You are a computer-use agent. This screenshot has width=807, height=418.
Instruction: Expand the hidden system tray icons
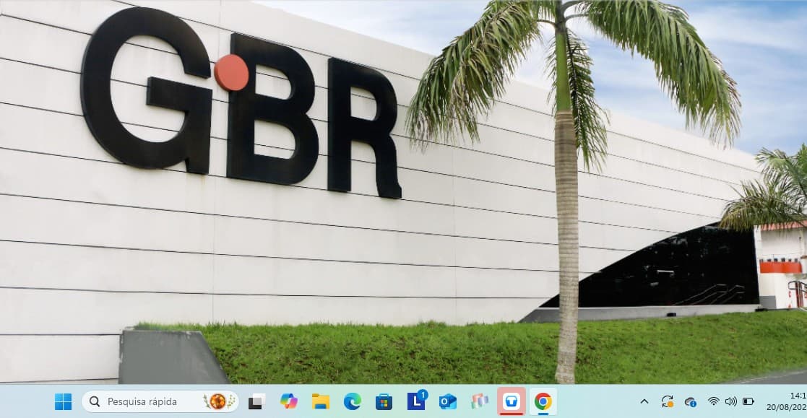644,401
